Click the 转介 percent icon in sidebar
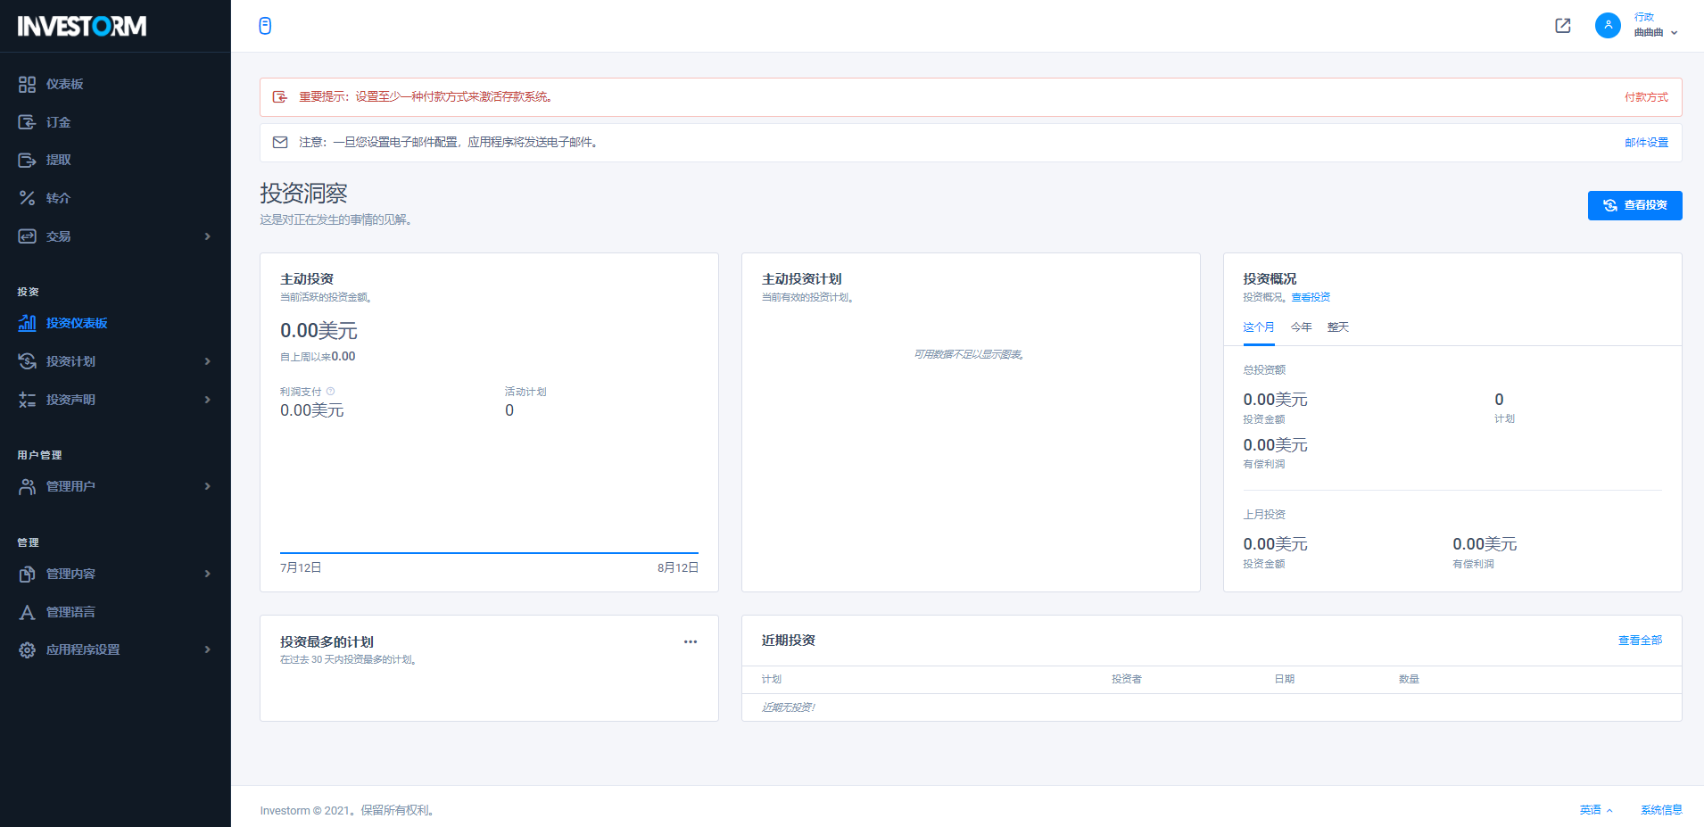The width and height of the screenshot is (1704, 827). (x=27, y=198)
